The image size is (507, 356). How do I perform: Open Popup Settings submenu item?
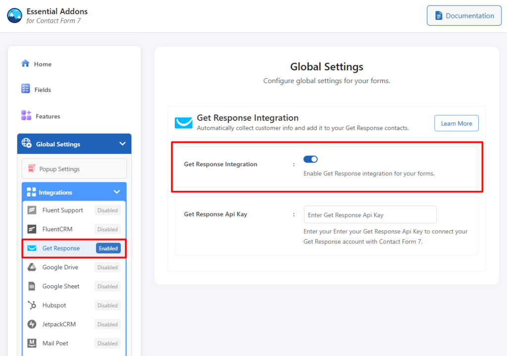[74, 168]
